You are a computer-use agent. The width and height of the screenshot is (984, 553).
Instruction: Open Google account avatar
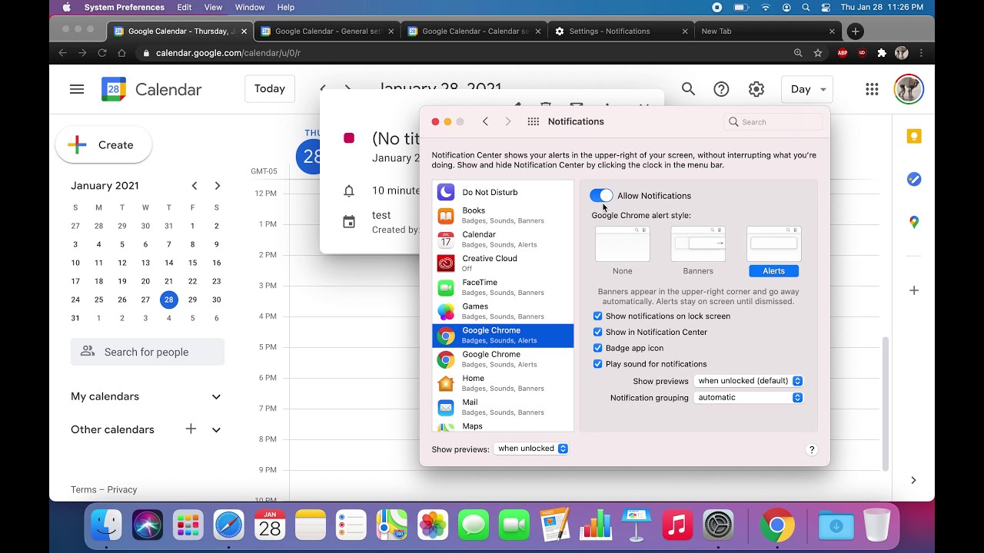[909, 90]
